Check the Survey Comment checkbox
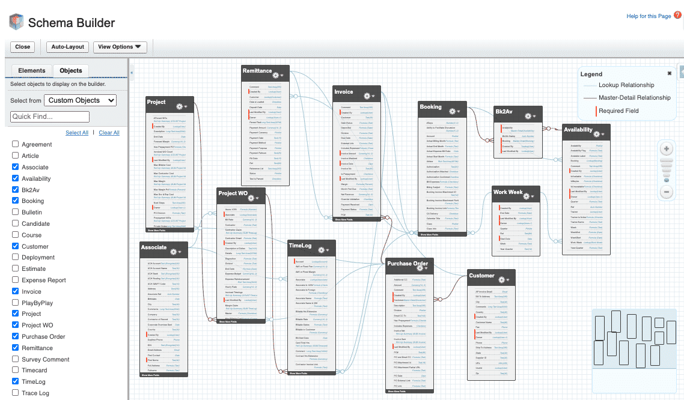 click(x=15, y=359)
